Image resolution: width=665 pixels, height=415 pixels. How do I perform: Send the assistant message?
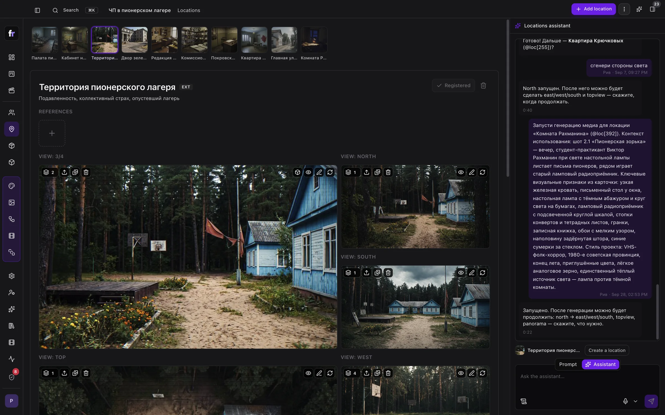(651, 401)
